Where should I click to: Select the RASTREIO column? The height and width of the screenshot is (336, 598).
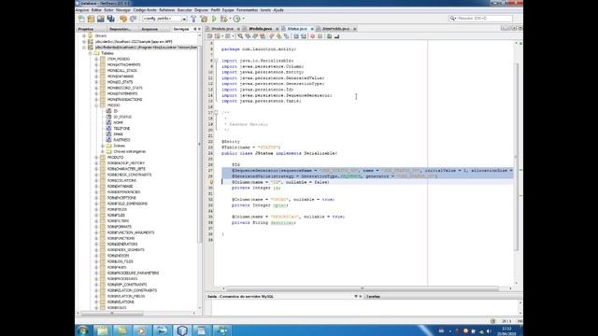pyautogui.click(x=121, y=140)
